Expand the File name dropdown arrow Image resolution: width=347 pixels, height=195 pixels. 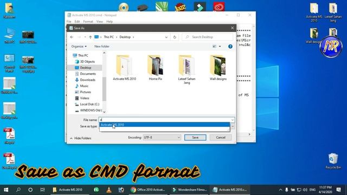point(233,120)
